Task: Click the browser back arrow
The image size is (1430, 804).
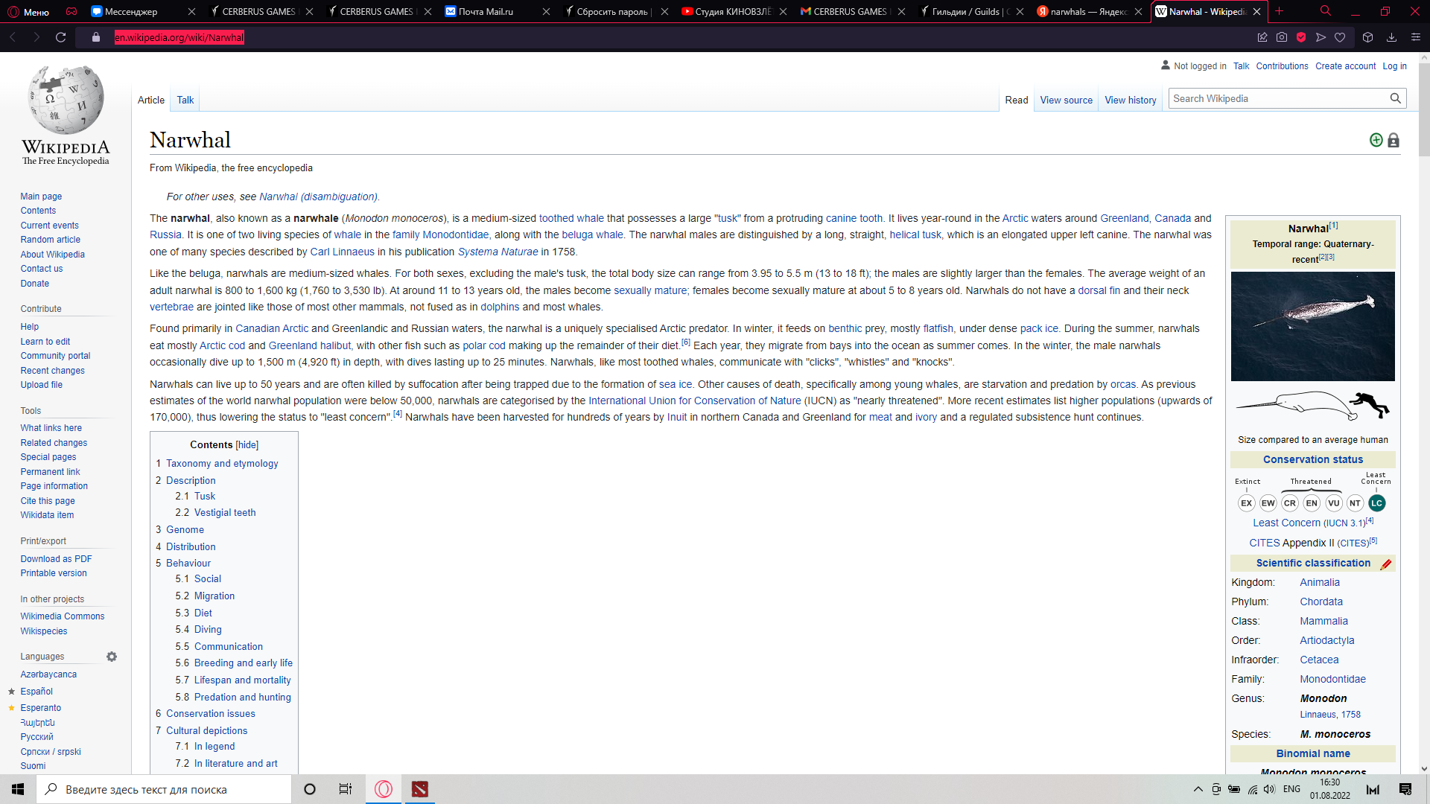Action: pos(13,37)
